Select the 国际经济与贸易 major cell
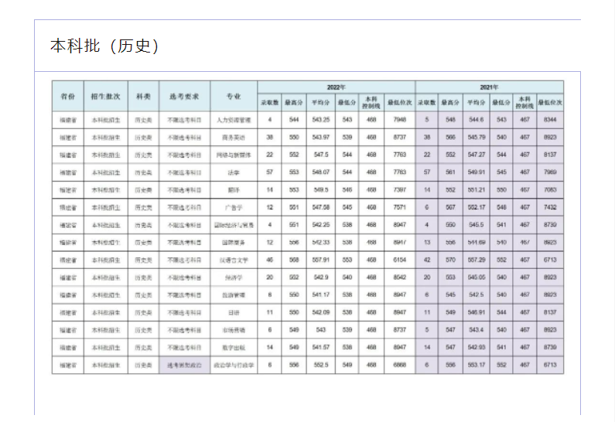The image size is (615, 422). point(234,225)
